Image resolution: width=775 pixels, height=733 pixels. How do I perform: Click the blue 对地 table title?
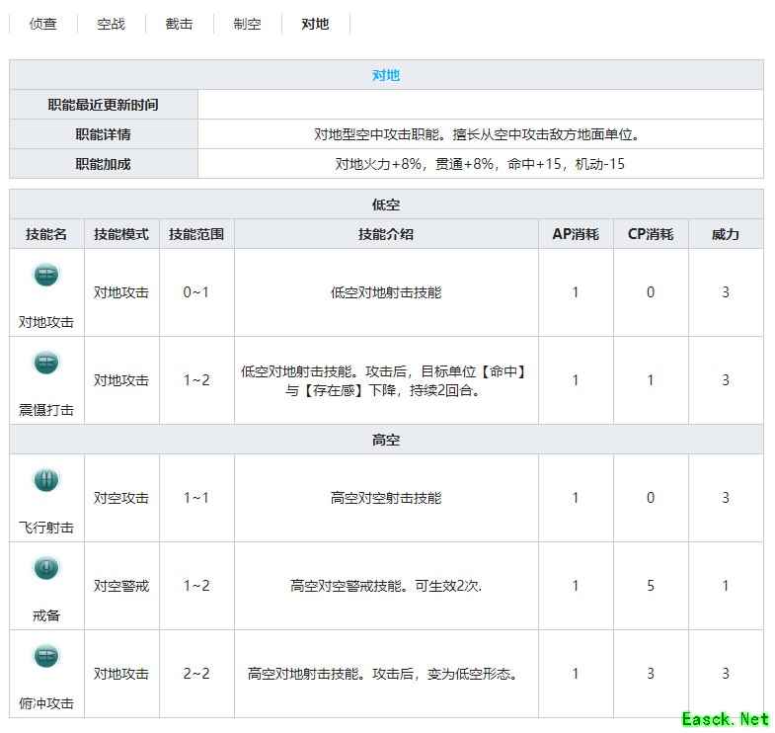point(386,75)
